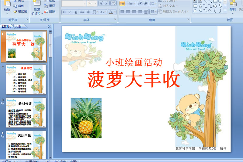Select the elbow connector shape
The height and width of the screenshot is (162, 243).
[205, 6]
